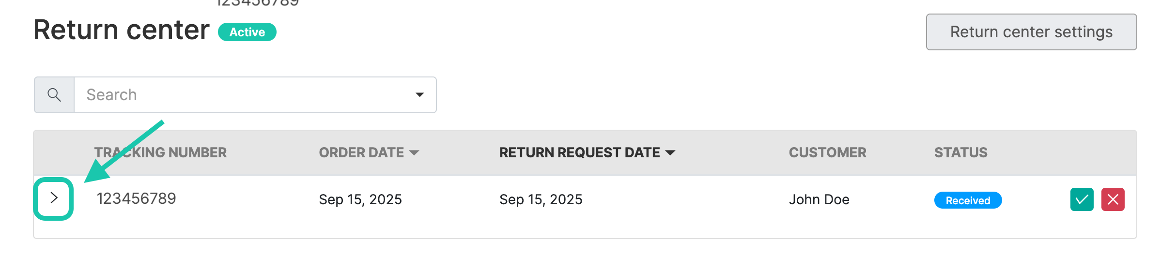Open the Search dropdown arrow
1176x272 pixels.
pos(419,95)
